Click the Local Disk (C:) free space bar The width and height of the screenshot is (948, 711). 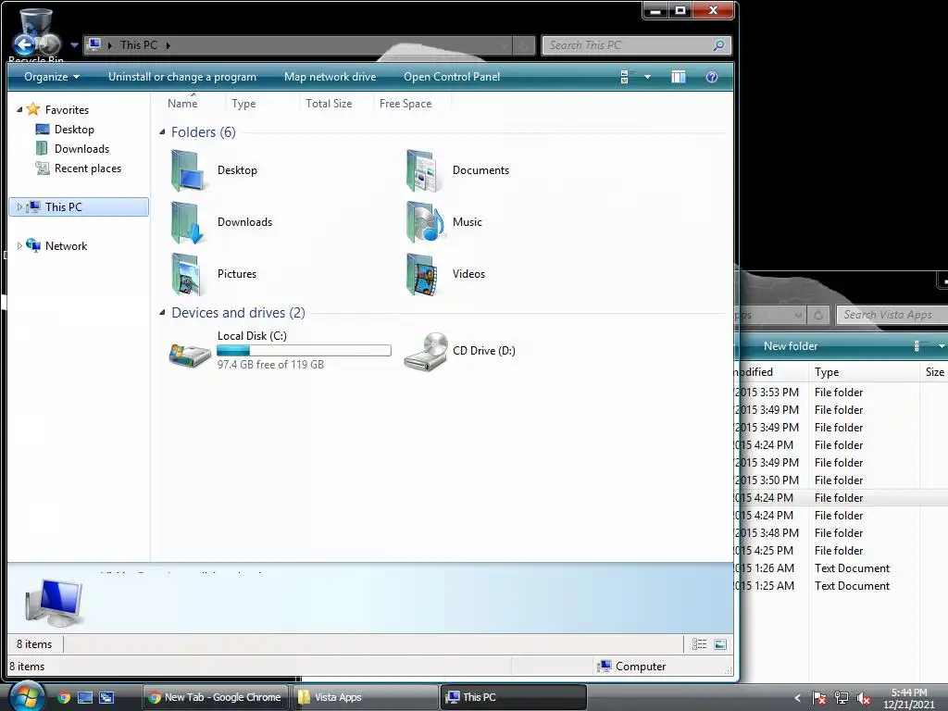[x=304, y=350]
